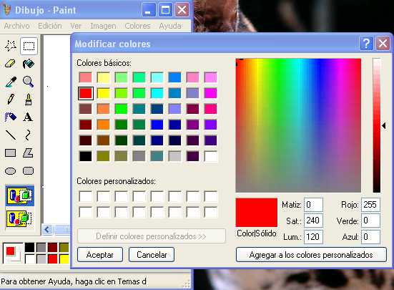Screen dimensions: 394x290
Task: Pick the eyedropper Pick Color tool
Action: click(x=10, y=82)
